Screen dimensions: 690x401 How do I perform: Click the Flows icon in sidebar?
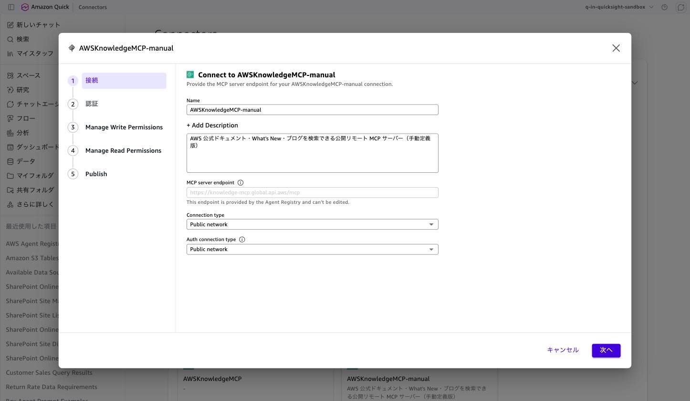10,118
